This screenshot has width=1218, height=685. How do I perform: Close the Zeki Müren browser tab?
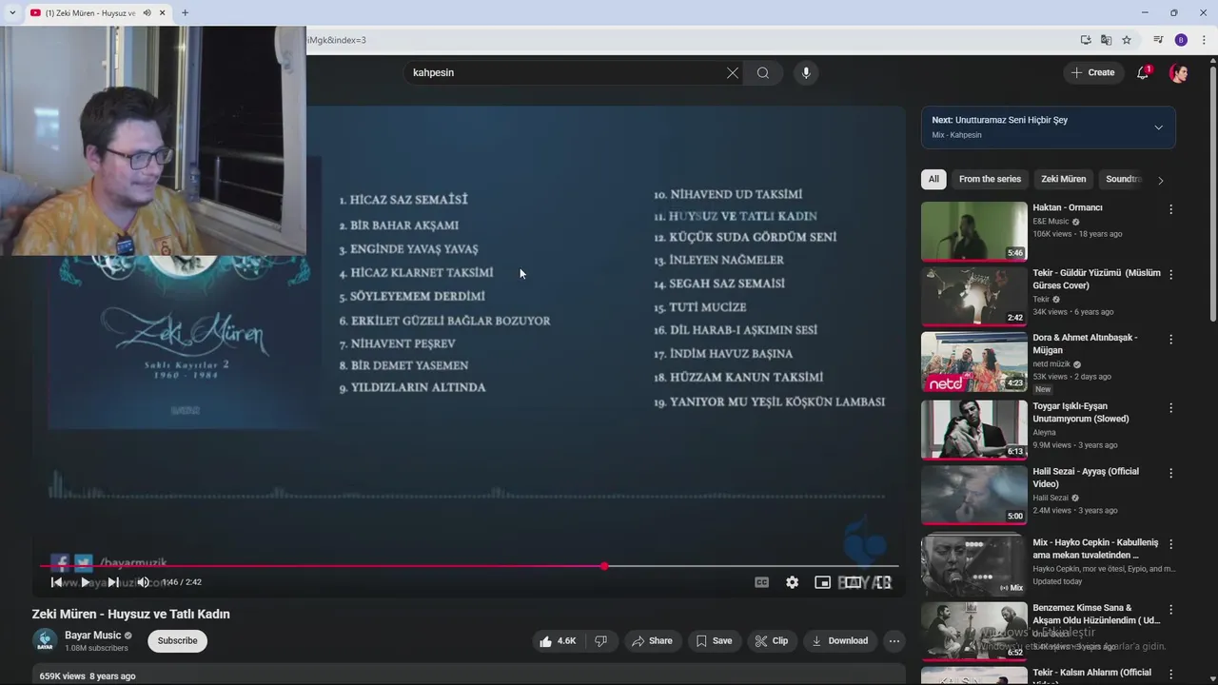pyautogui.click(x=163, y=12)
